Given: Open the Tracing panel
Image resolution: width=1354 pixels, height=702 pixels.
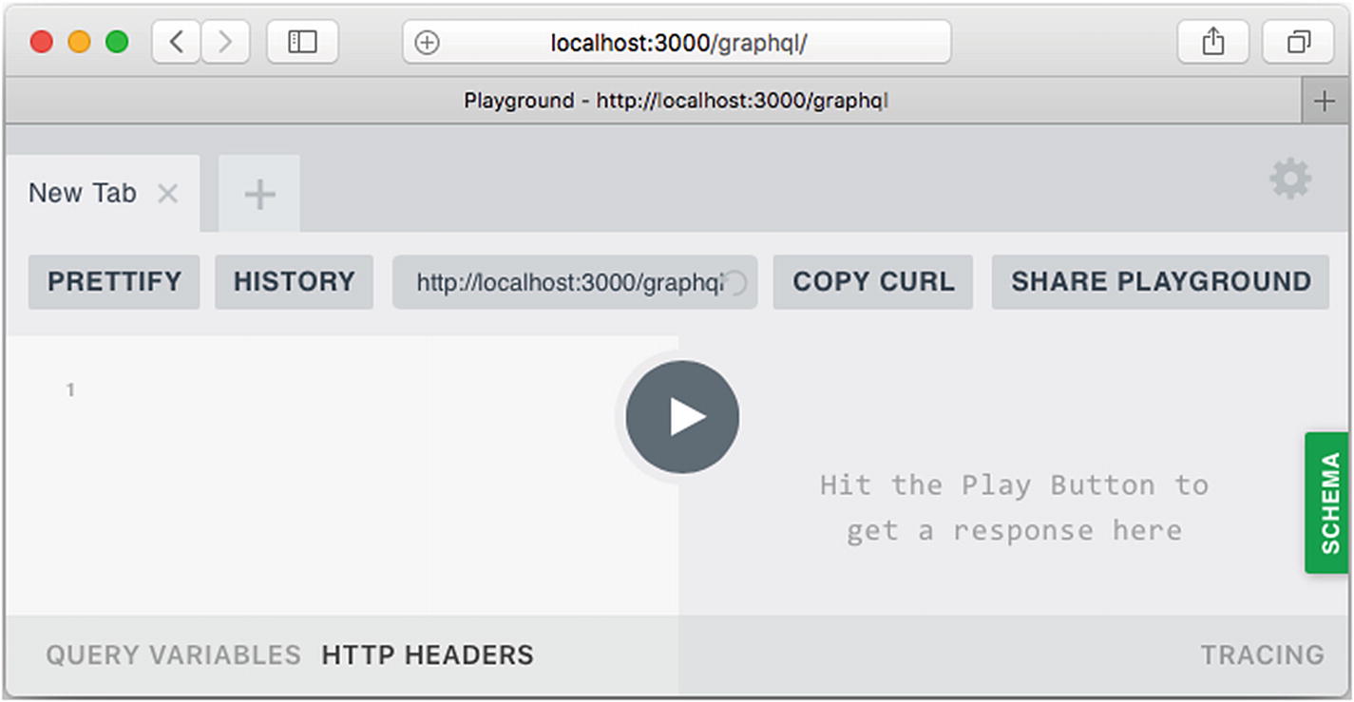Looking at the screenshot, I should (1262, 655).
